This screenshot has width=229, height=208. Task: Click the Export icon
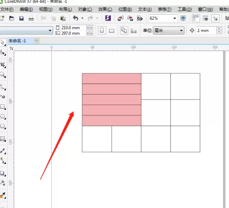(130, 18)
